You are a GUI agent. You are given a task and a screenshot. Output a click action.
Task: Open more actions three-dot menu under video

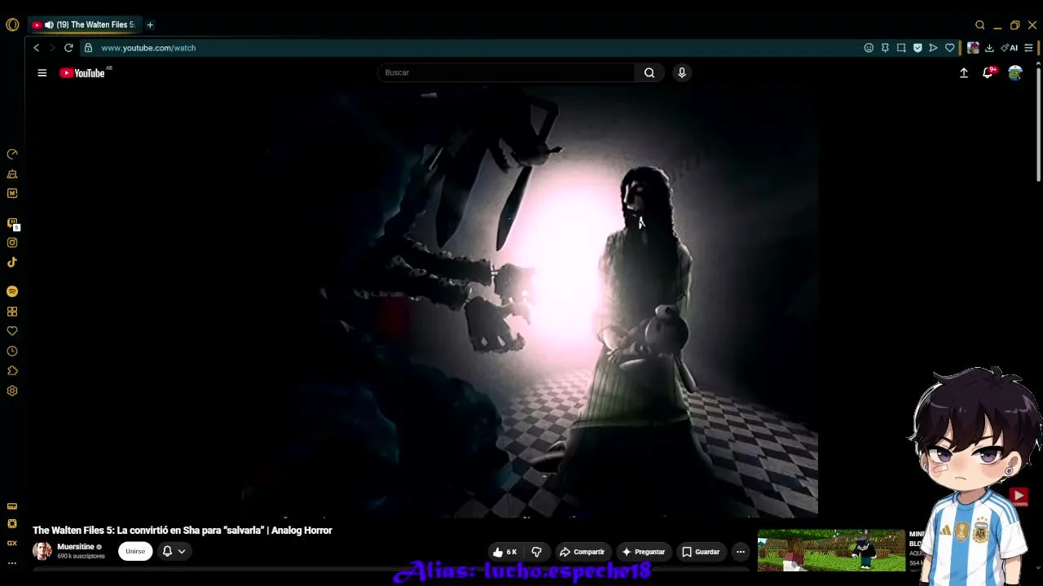pos(741,552)
